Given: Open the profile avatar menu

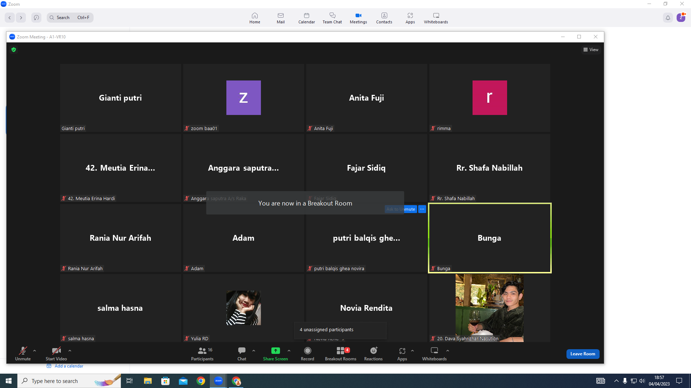Looking at the screenshot, I should coord(681,18).
